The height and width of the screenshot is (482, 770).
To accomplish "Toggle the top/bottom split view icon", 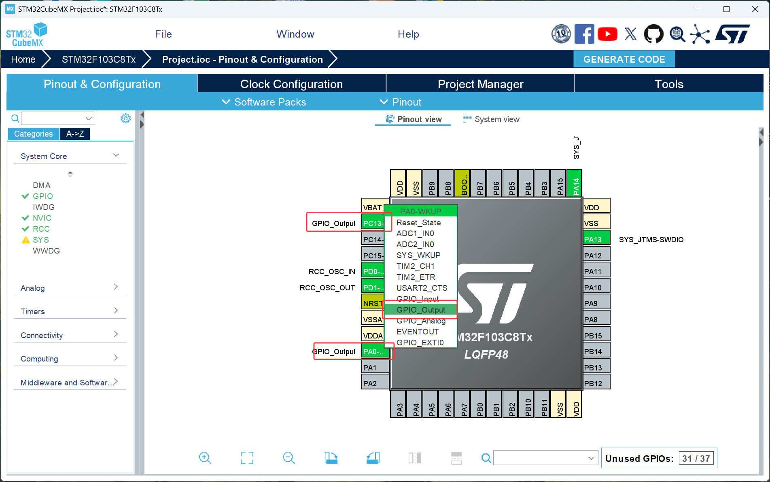I will click(456, 458).
